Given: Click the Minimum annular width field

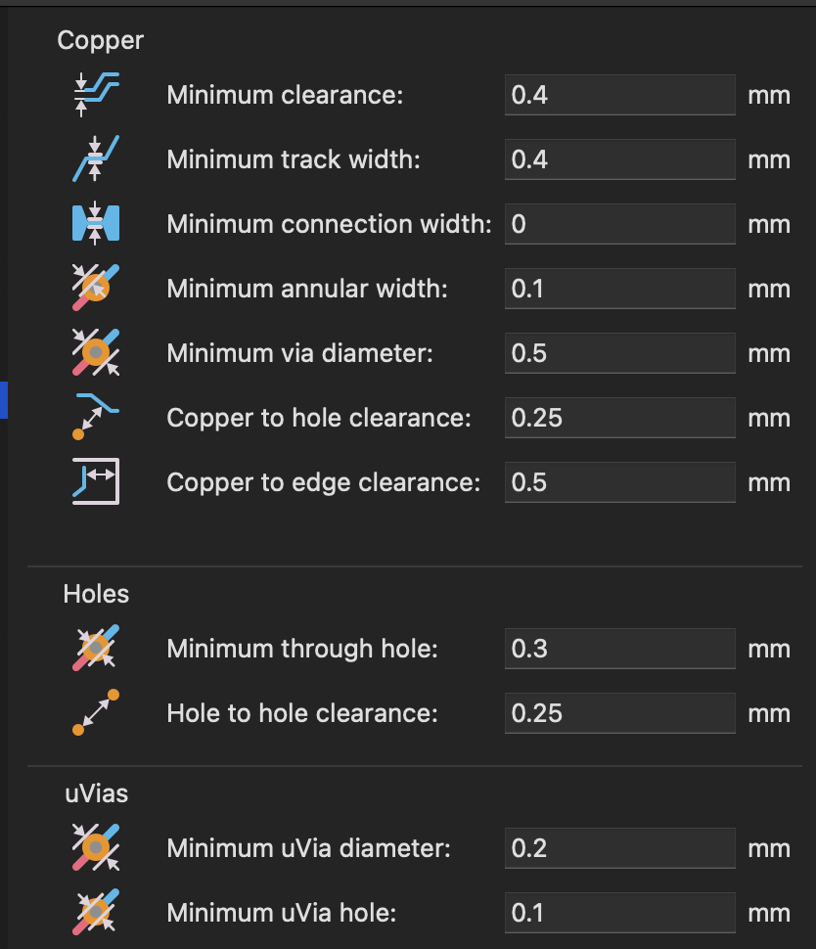Looking at the screenshot, I should 619,289.
